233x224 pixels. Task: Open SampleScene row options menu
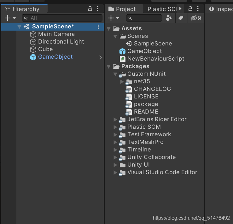click(x=98, y=27)
